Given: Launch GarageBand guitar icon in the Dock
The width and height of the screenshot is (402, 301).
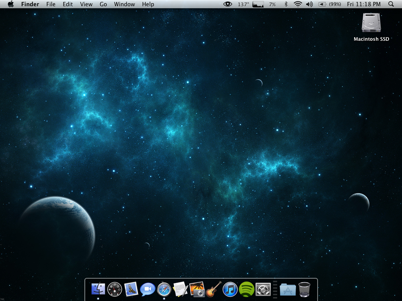Looking at the screenshot, I should pos(214,289).
